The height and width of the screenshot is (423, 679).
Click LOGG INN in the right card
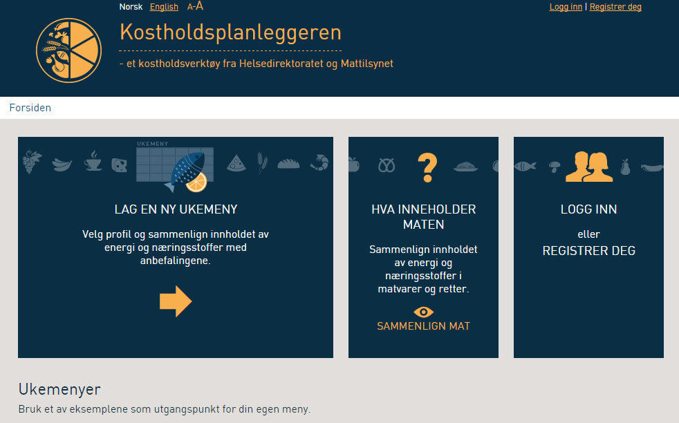[588, 209]
